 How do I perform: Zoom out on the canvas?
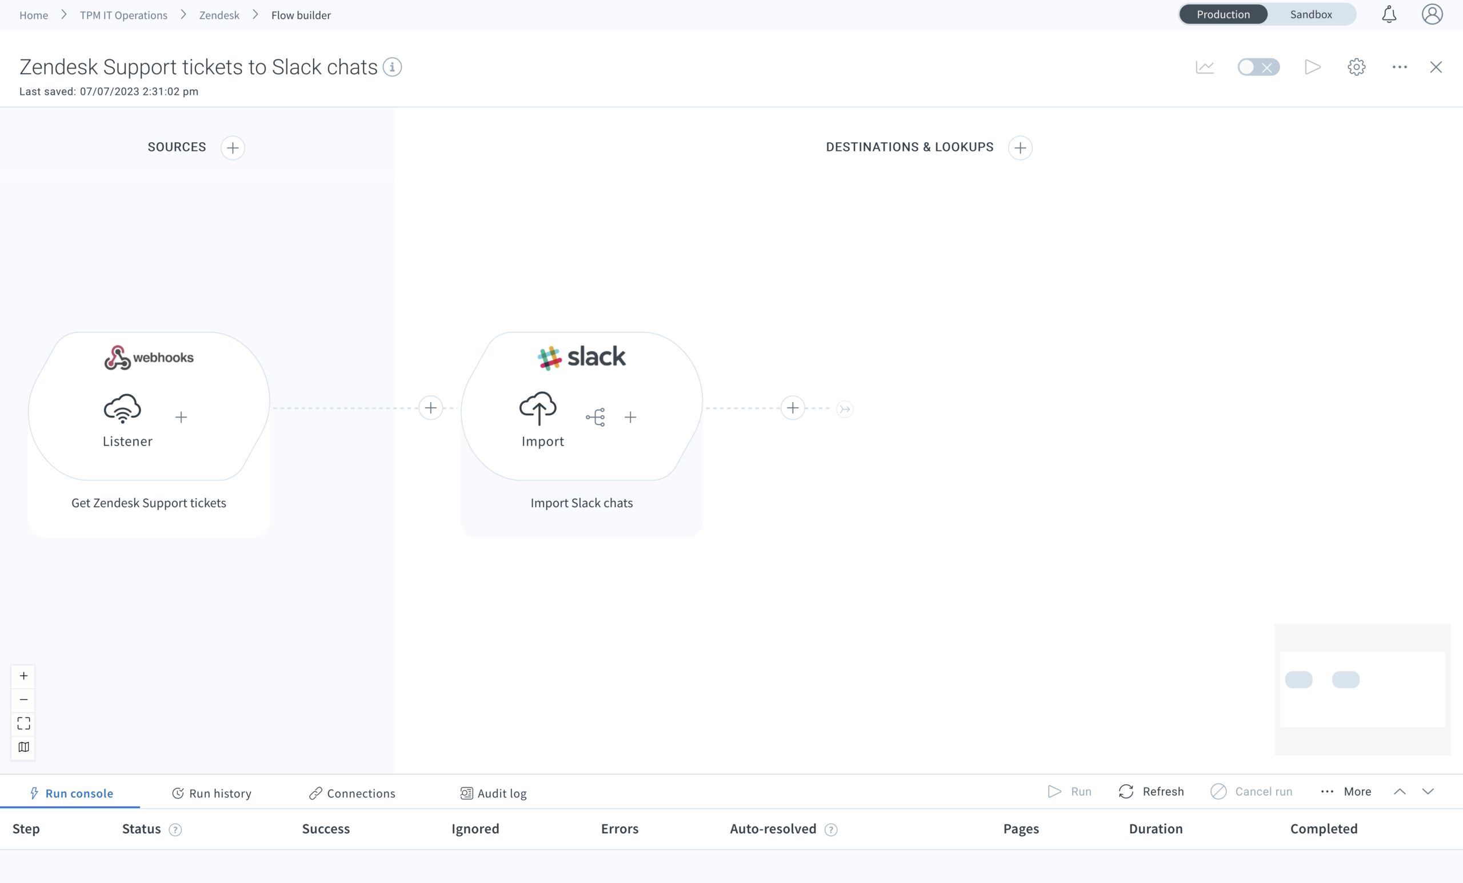[x=24, y=700]
